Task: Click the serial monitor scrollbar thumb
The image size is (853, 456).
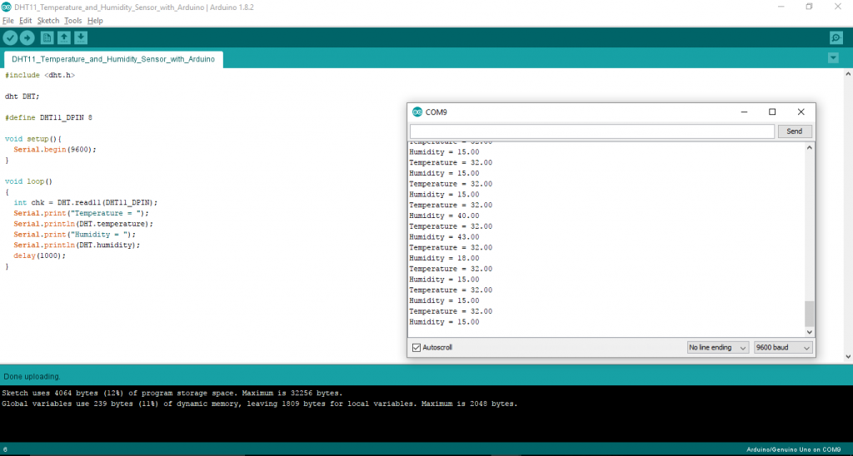Action: pos(810,314)
